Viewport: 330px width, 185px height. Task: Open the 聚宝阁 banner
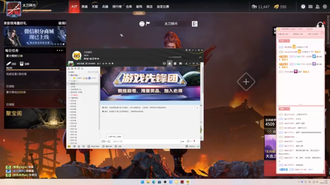[x=35, y=118]
